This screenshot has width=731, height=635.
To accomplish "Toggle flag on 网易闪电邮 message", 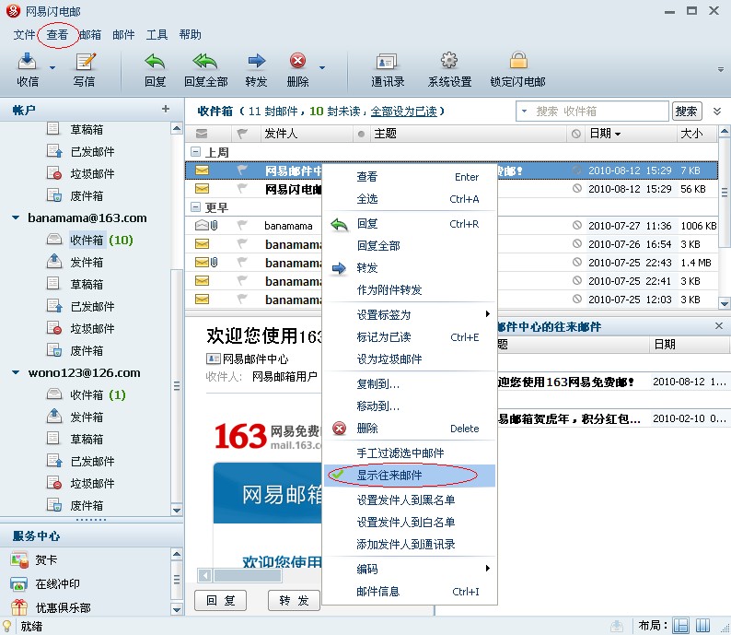I will [x=241, y=189].
